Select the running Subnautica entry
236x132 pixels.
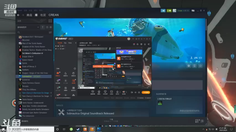point(34,76)
